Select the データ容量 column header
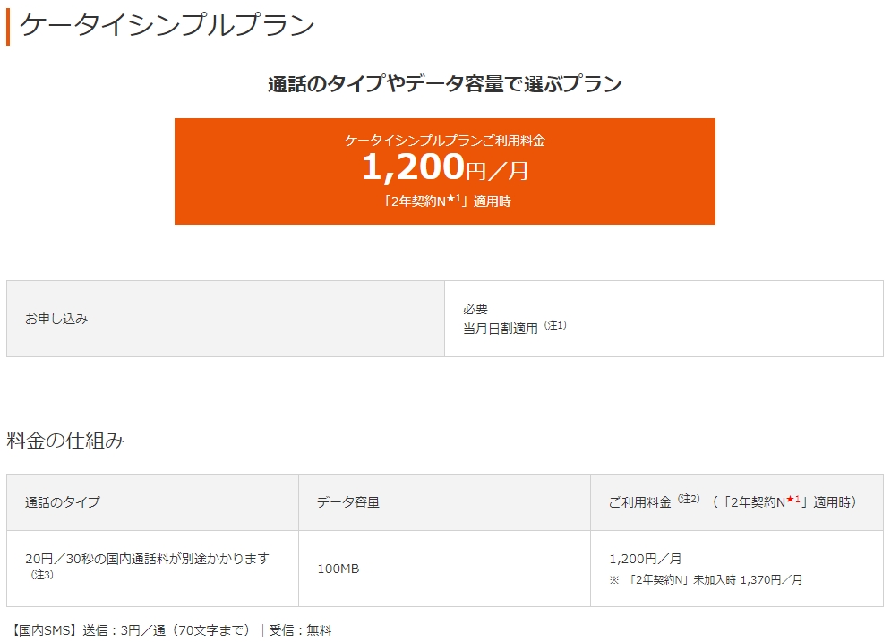This screenshot has width=891, height=642. tap(444, 502)
